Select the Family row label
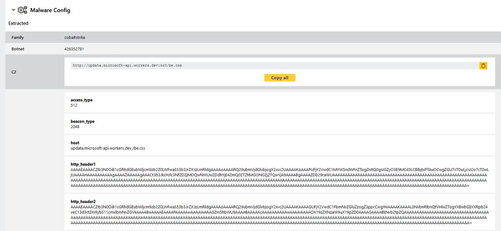The height and width of the screenshot is (231, 501). tap(18, 38)
